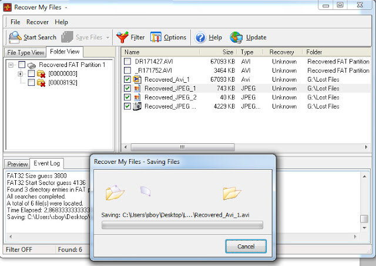This screenshot has height=266, width=376.
Task: Select the DR171427.AVI file name
Action: 154,62
